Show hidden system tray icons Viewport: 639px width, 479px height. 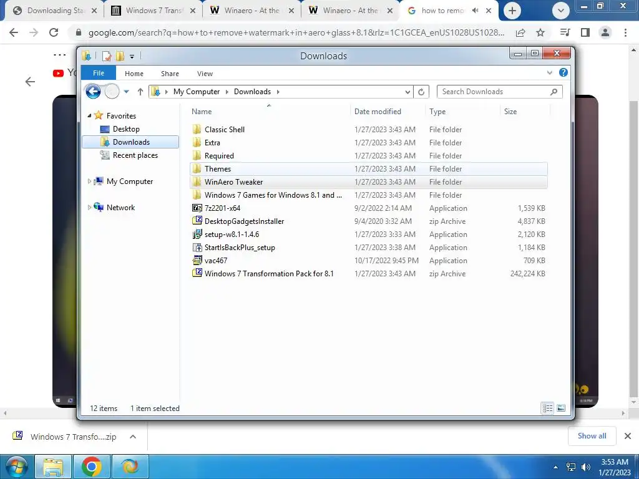(x=555, y=467)
